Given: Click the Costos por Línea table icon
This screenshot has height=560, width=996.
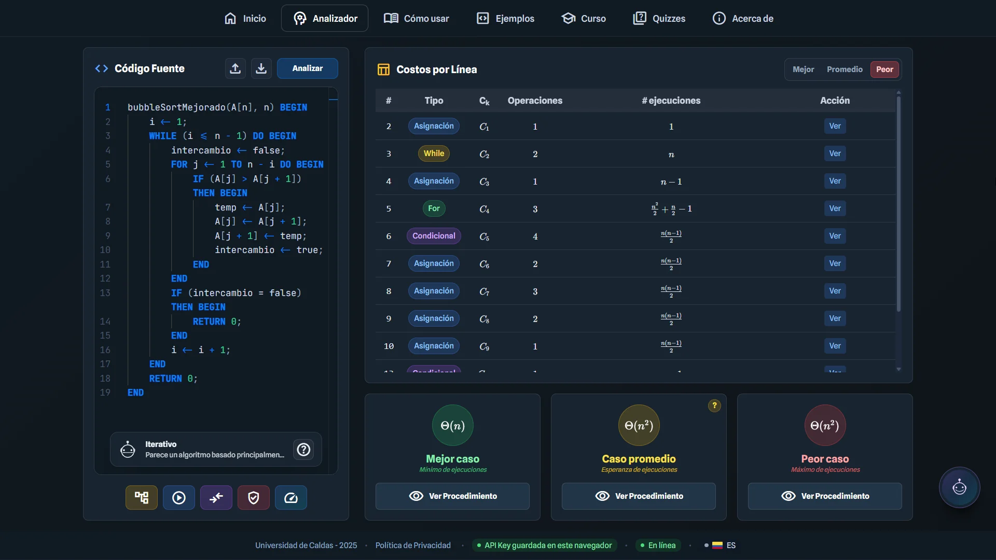Looking at the screenshot, I should pyautogui.click(x=383, y=69).
